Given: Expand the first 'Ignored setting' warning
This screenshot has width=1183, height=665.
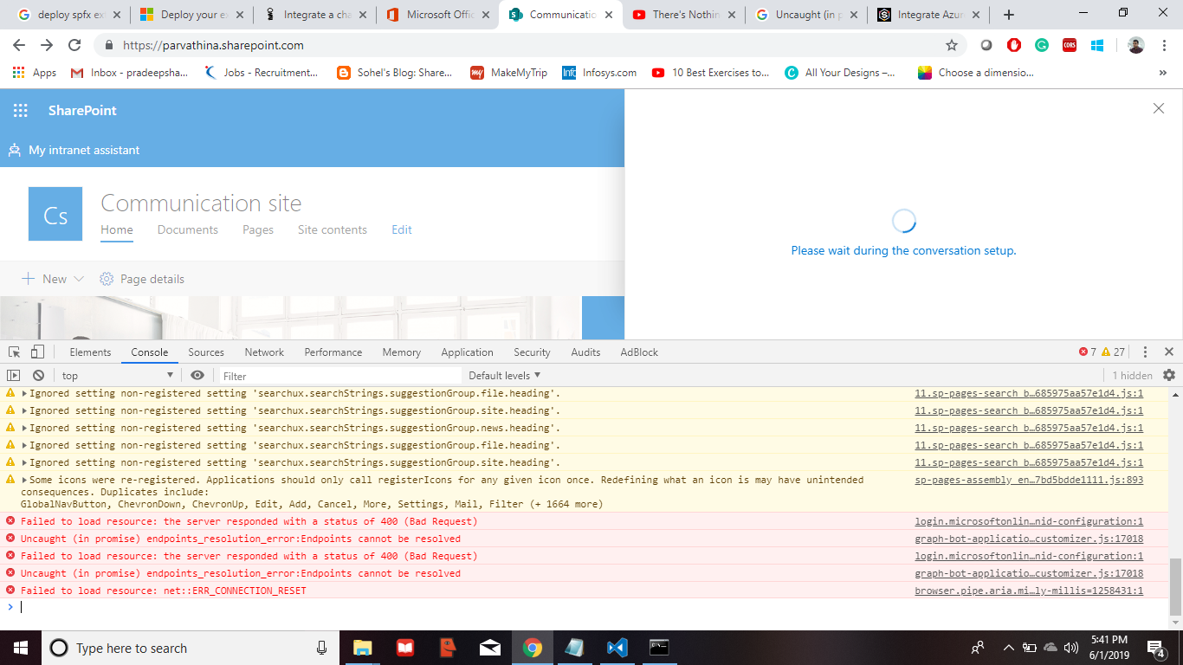Looking at the screenshot, I should [23, 392].
